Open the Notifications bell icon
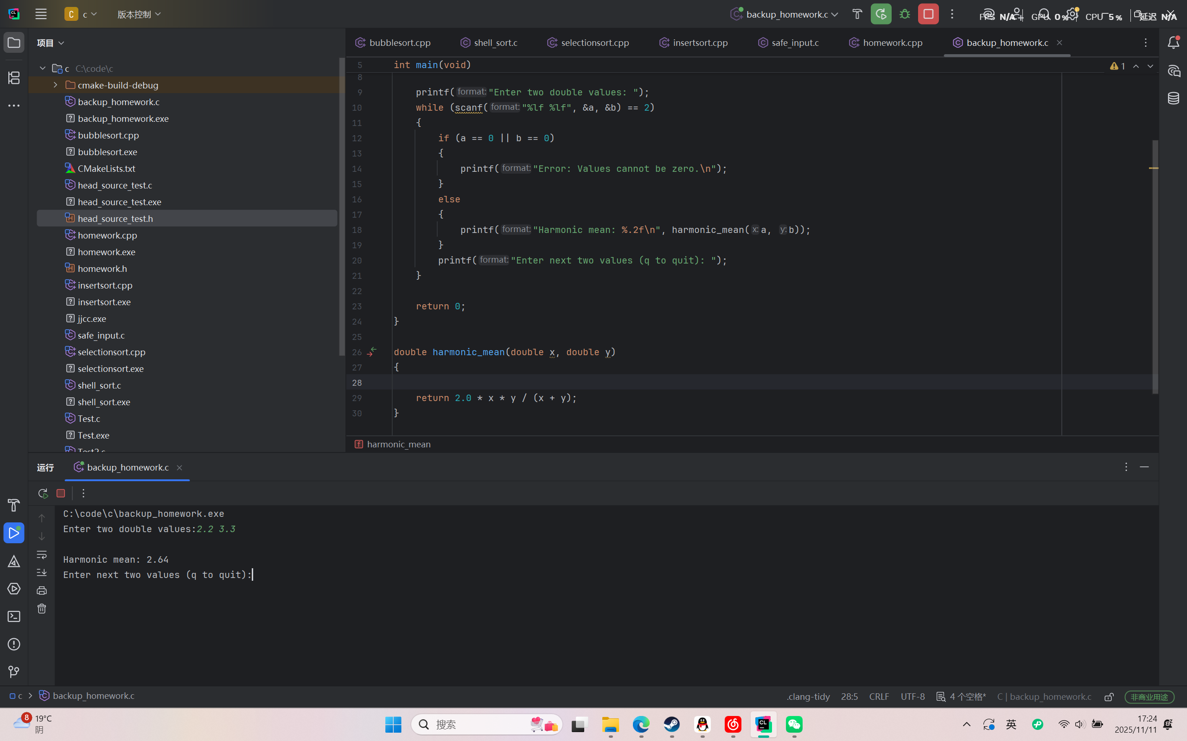 (1173, 43)
